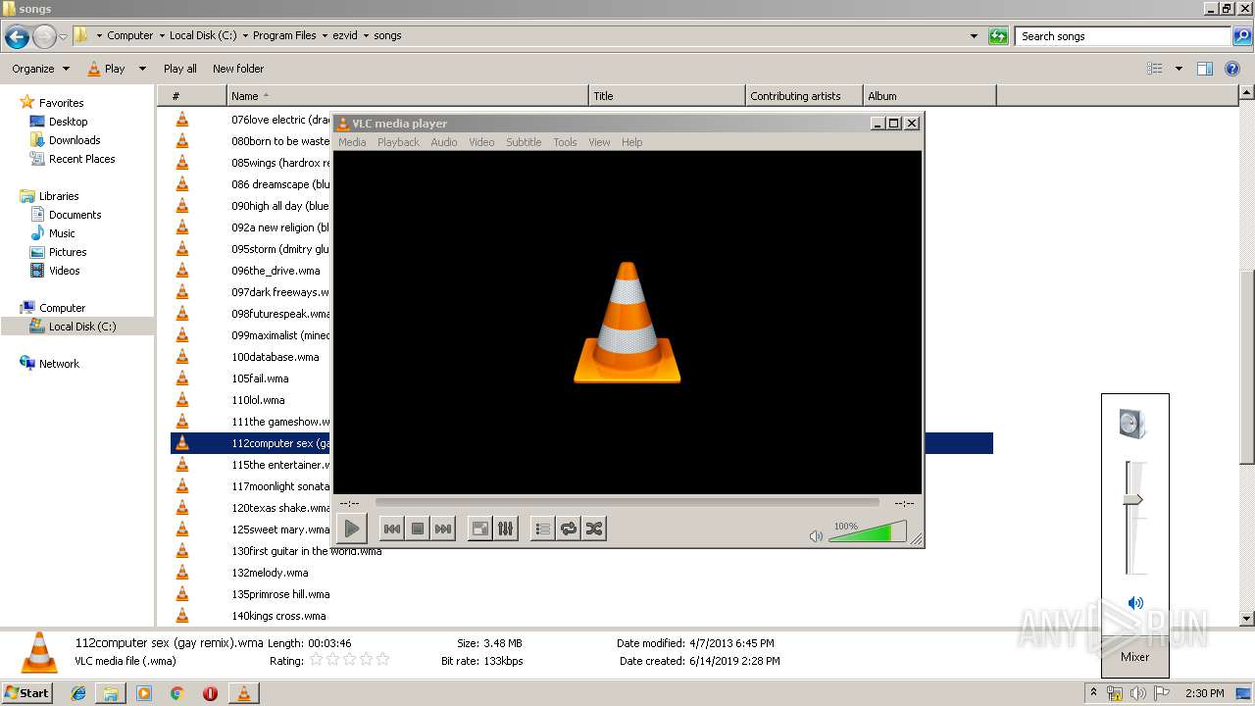Open the VLC Audio menu
The image size is (1255, 706).
(444, 142)
